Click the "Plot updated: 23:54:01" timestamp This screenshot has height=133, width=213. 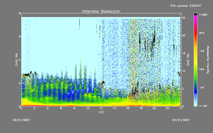tap(186, 6)
